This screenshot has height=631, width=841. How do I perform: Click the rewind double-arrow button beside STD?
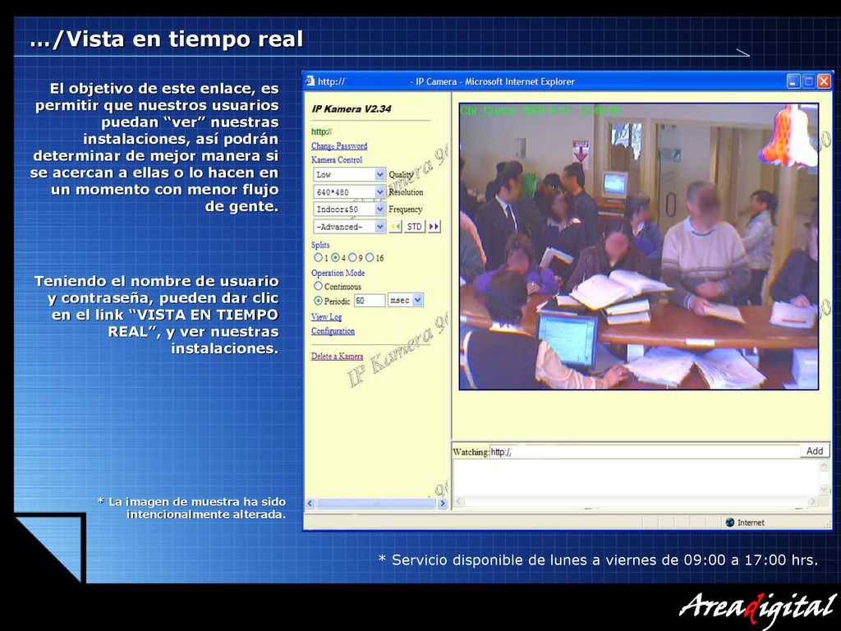click(x=395, y=227)
